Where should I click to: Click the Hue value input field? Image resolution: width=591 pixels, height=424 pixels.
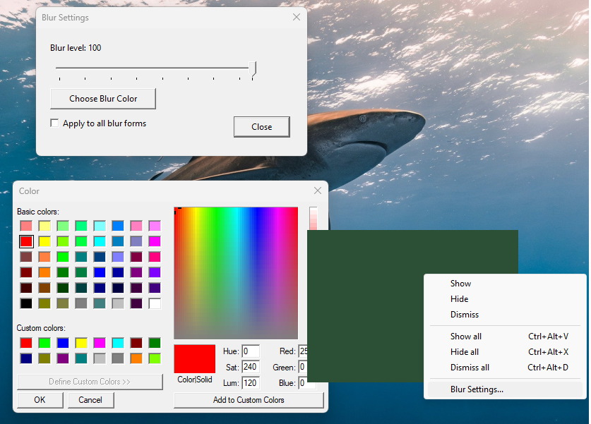point(251,351)
